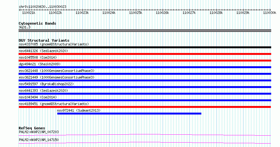
Task: Select the 110028k ruler tick label
Action: 216,13
